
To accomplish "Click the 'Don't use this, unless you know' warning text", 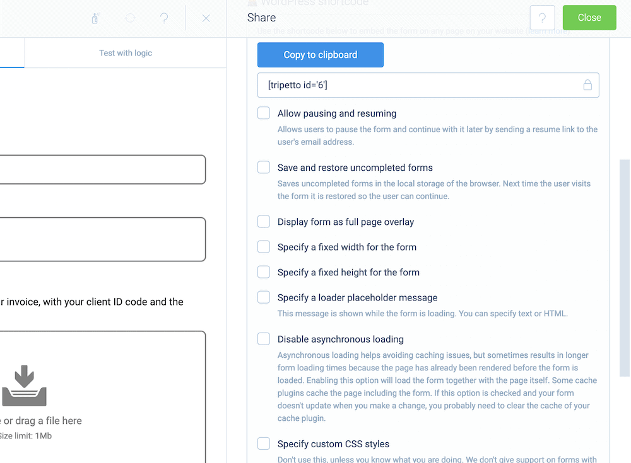I will click(437, 459).
